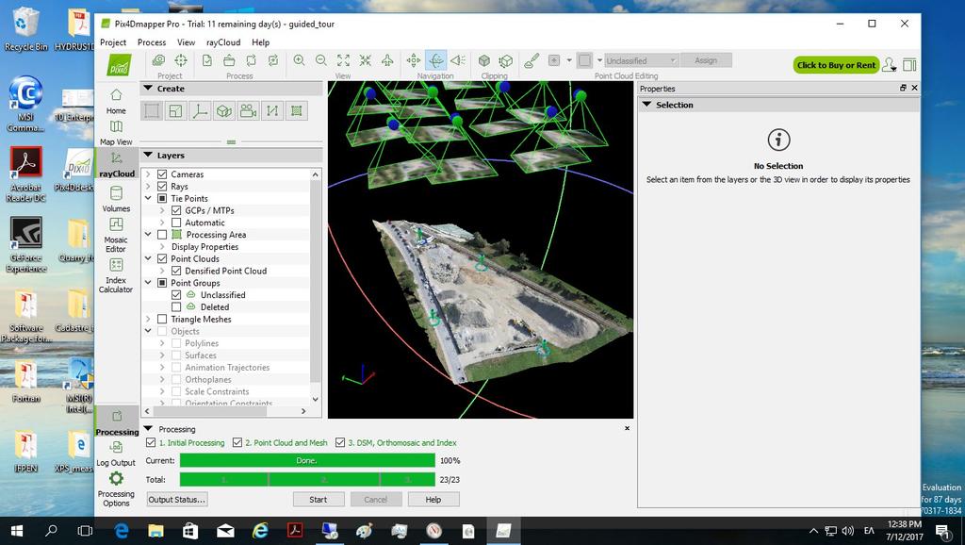Open the Home view in sidebar

tap(116, 102)
